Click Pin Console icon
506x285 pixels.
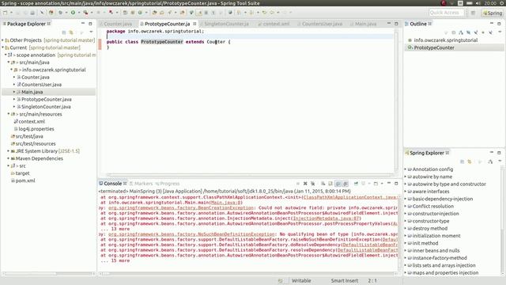click(356, 184)
